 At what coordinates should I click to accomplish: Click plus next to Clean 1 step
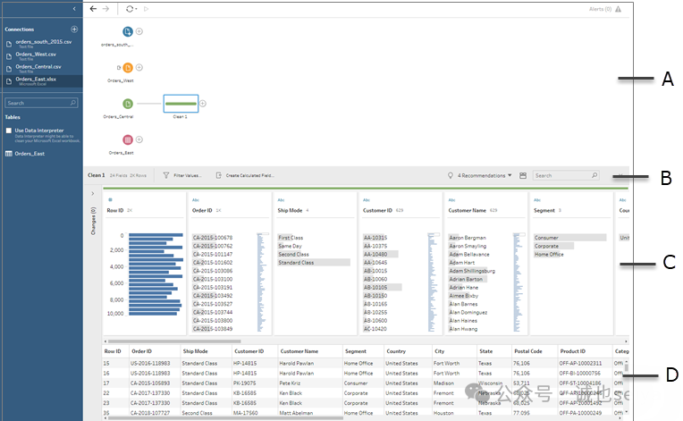pyautogui.click(x=203, y=104)
